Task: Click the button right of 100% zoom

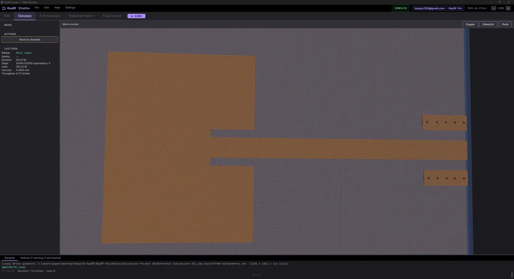Action: coord(508,8)
